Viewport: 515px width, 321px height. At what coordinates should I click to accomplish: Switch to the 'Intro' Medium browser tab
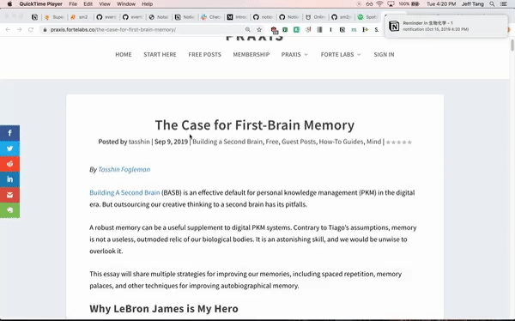[237, 17]
